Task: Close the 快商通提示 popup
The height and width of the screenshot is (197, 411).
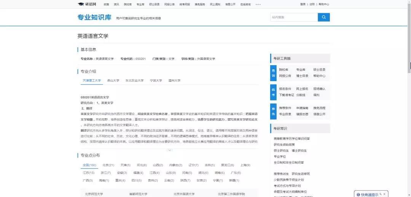Action: [x=384, y=194]
